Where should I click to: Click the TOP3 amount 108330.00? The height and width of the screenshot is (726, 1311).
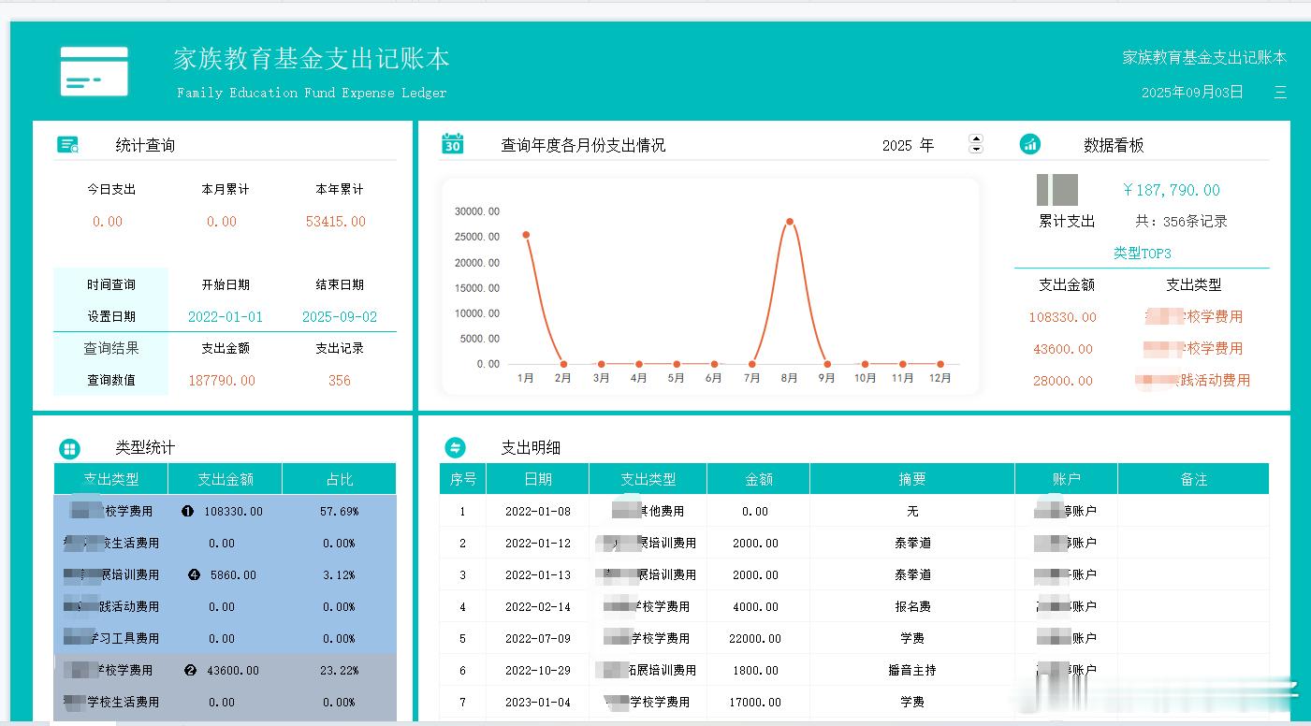point(1062,317)
